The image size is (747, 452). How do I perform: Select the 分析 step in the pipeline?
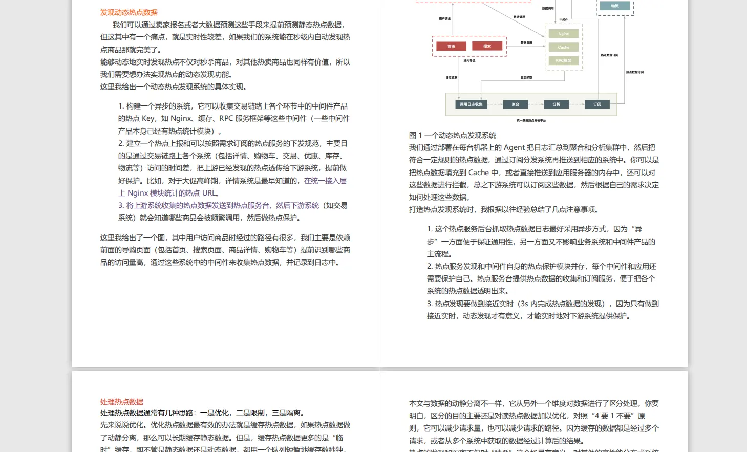tap(556, 104)
